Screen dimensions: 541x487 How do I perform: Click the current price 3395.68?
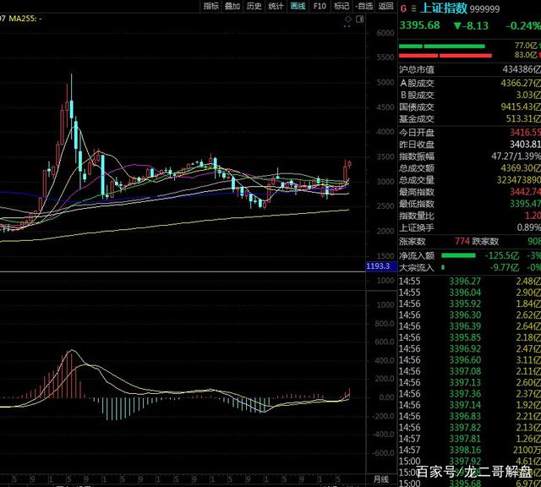coord(419,25)
